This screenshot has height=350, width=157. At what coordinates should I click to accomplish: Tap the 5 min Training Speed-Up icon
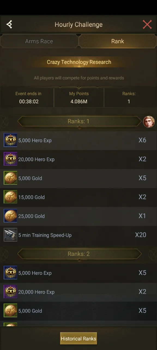[10, 235]
